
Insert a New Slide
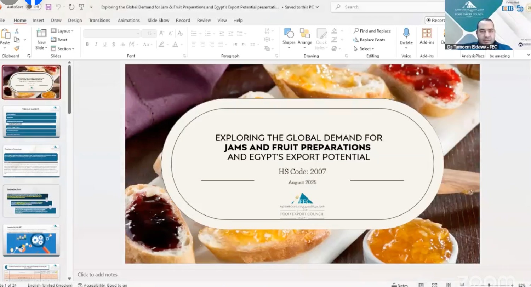[41, 39]
